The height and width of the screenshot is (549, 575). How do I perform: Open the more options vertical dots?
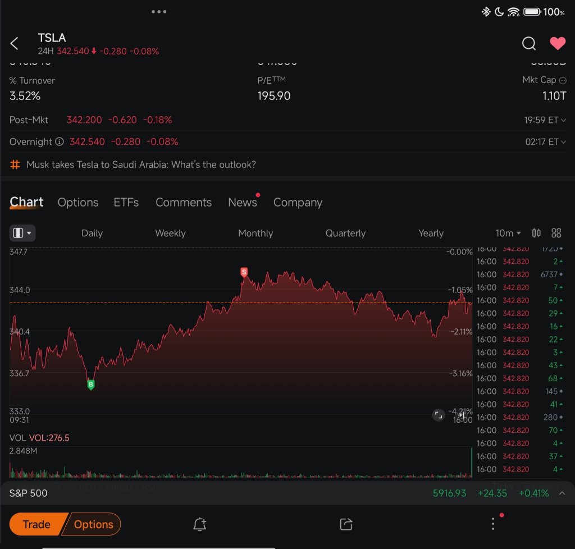point(493,524)
